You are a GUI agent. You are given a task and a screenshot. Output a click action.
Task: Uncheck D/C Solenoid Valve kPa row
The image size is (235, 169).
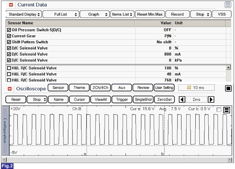(9, 60)
